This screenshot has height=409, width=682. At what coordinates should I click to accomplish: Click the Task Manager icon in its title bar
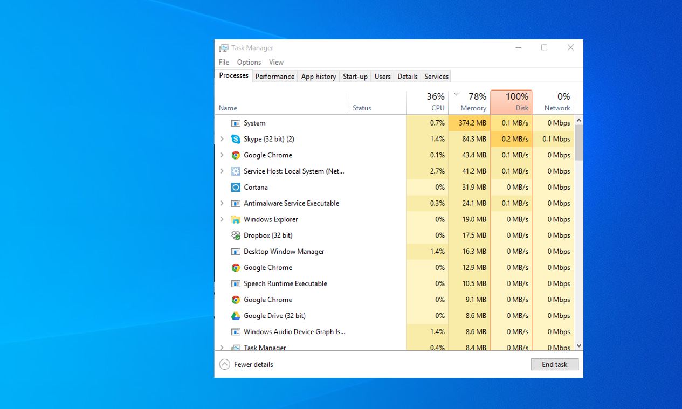click(x=223, y=47)
